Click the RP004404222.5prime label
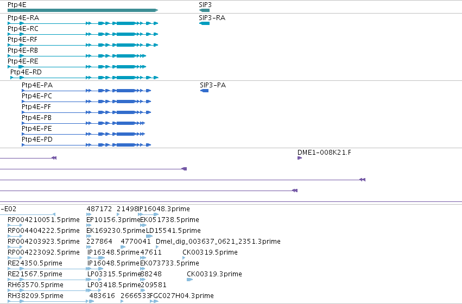 click(43, 230)
